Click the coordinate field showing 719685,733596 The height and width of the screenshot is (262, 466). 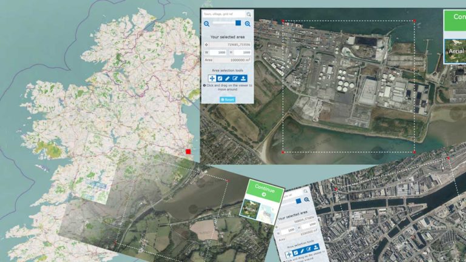click(231, 44)
